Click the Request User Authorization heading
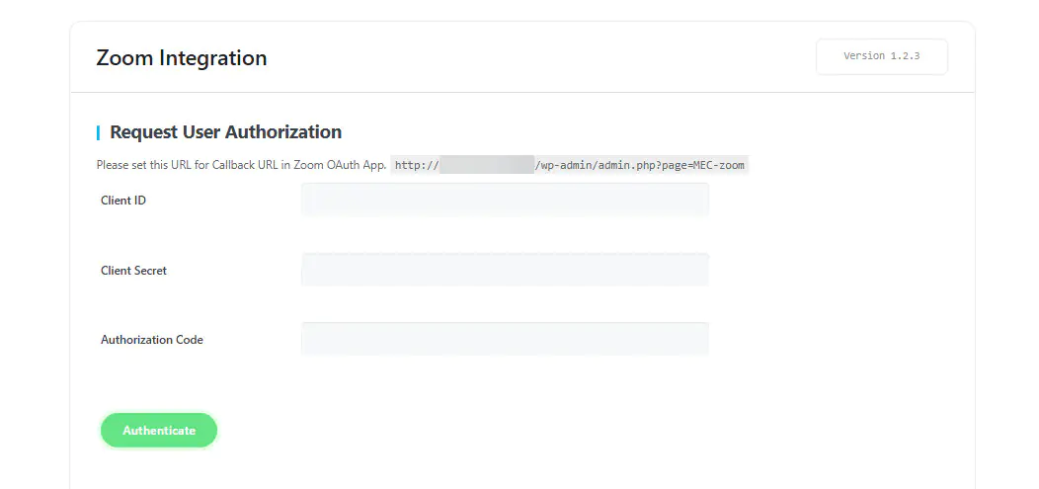 click(x=225, y=132)
